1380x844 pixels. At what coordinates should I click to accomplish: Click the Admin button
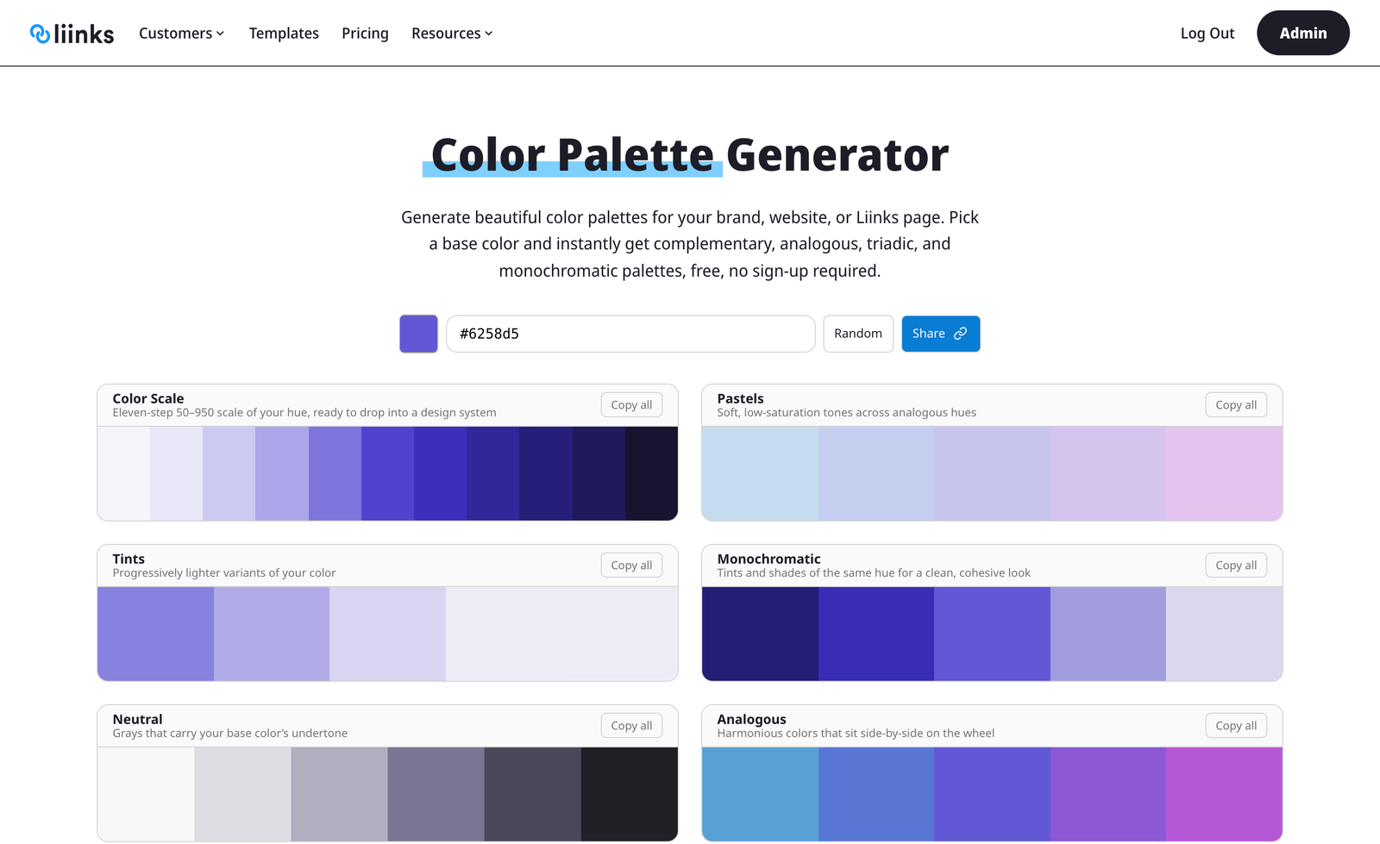pyautogui.click(x=1302, y=33)
